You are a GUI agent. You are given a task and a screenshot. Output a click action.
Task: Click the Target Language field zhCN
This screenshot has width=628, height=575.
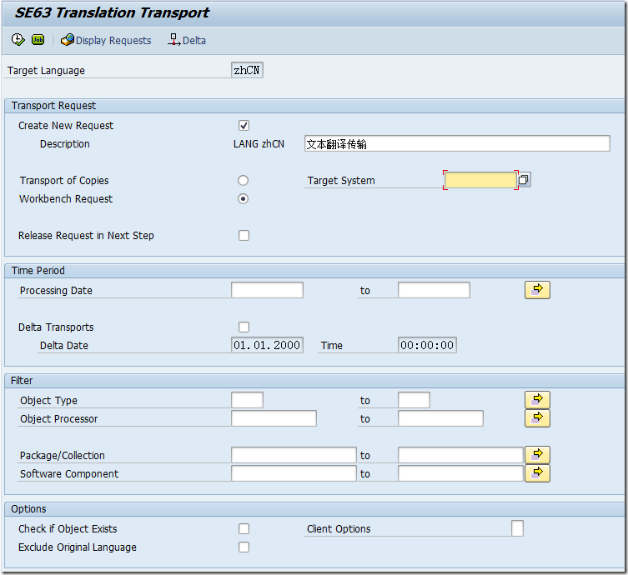(247, 70)
